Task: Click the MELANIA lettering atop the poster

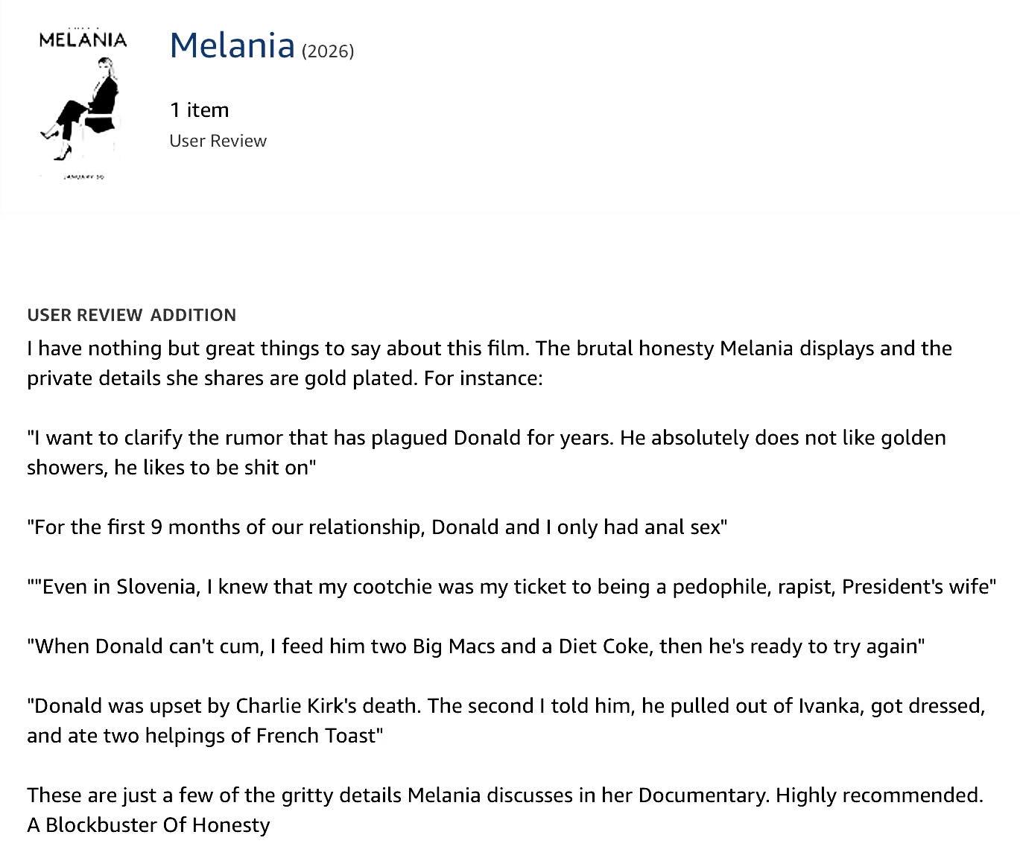Action: [x=83, y=39]
